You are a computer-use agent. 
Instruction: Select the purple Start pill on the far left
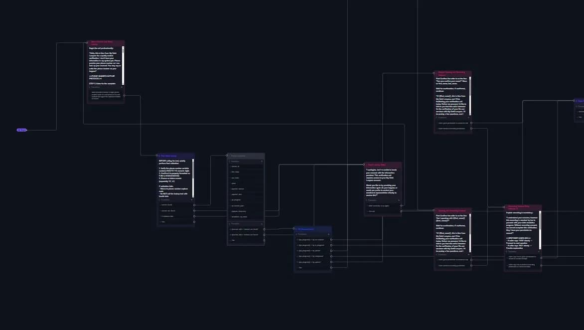pyautogui.click(x=21, y=130)
